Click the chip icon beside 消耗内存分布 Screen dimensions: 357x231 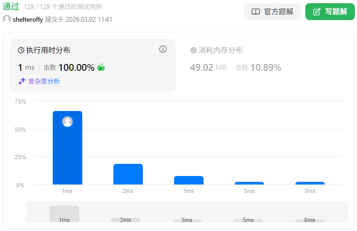(193, 50)
